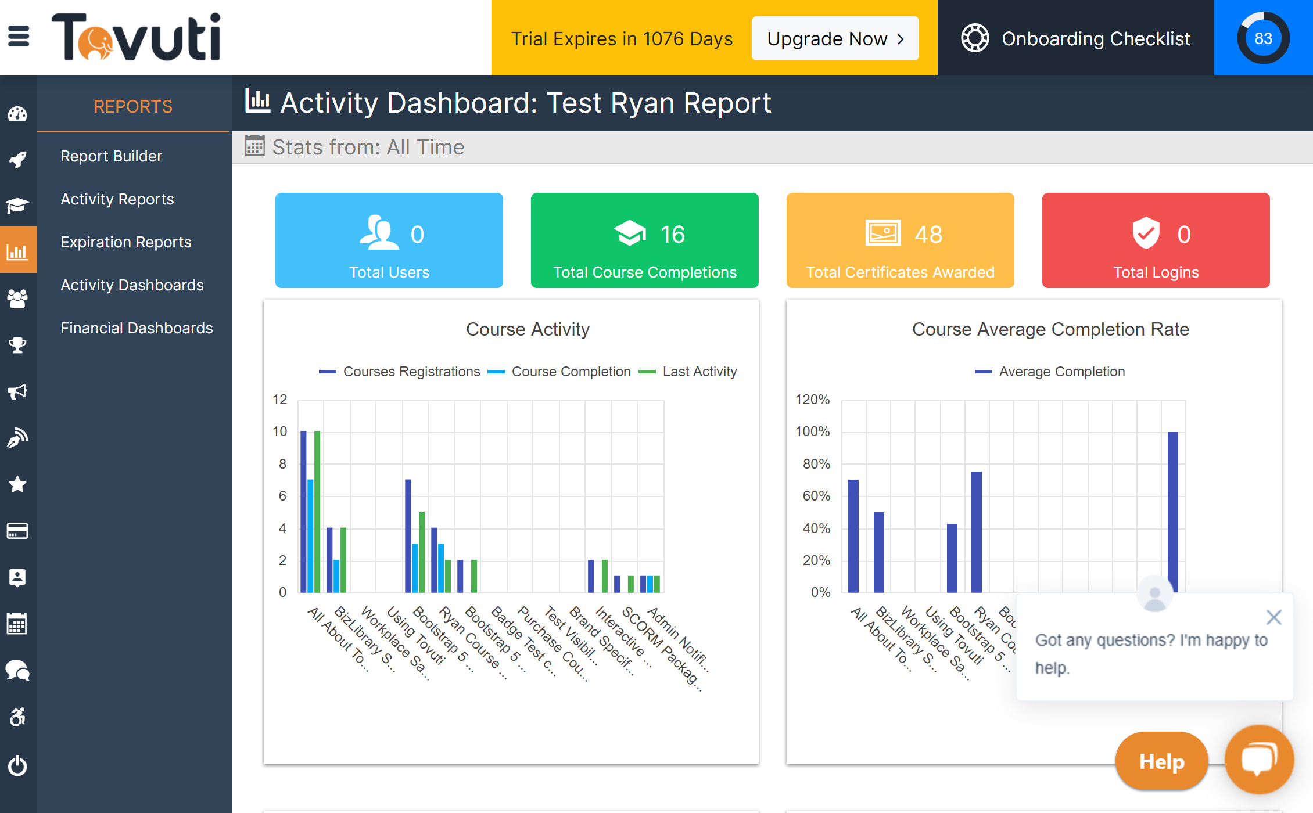Expand the Onboarding Checklist
The image size is (1313, 813).
tap(1075, 38)
